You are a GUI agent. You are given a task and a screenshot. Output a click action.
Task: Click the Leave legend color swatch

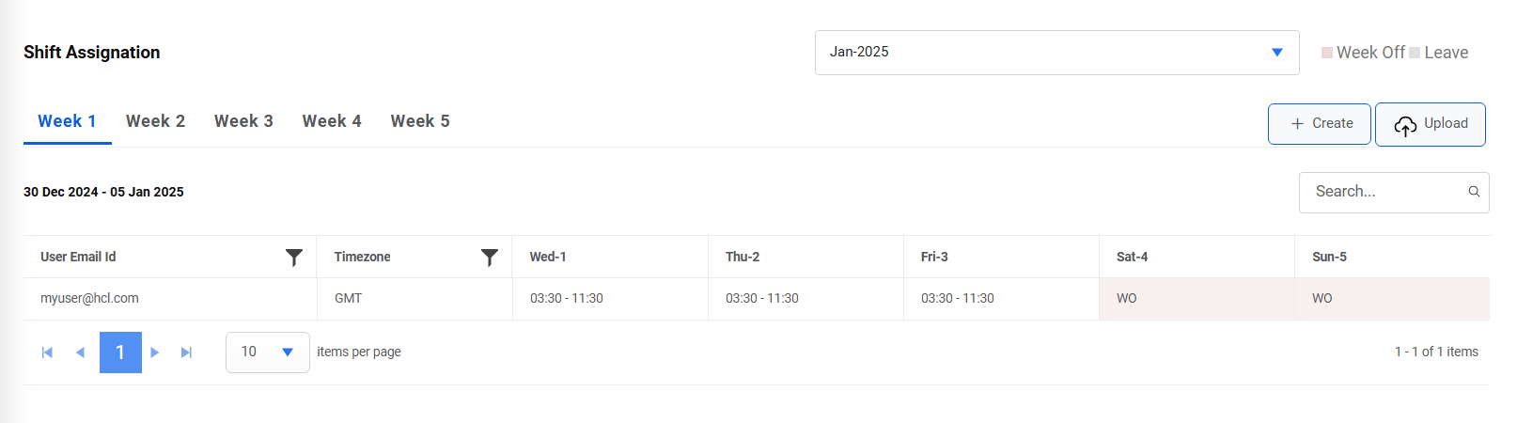(x=1415, y=53)
